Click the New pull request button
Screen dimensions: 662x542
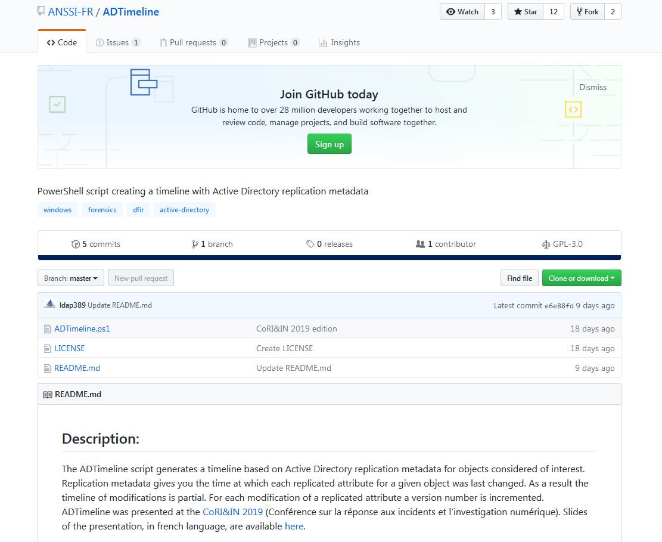coord(141,278)
